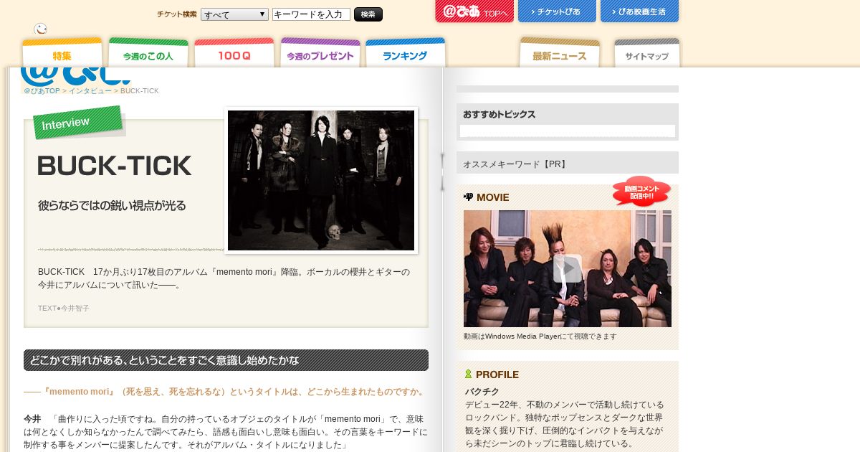This screenshot has height=452, width=860.
Task: Open the ぴあ映画生活 link button
Action: (639, 11)
